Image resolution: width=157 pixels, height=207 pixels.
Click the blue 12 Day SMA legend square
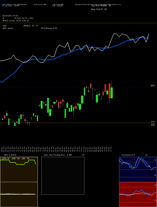pyautogui.click(x=3, y=5)
